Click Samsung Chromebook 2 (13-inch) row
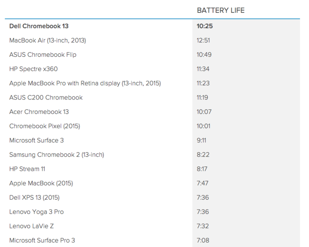The image size is (309, 247). [x=57, y=154]
